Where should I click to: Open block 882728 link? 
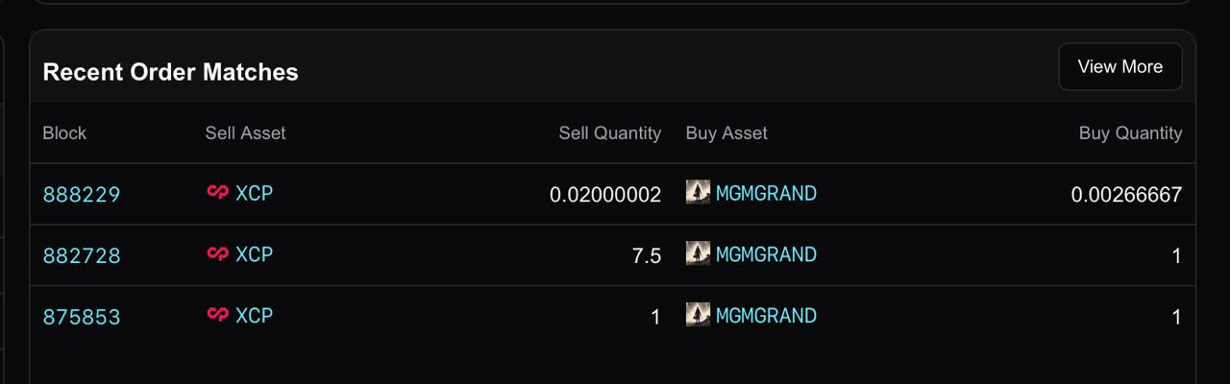pyautogui.click(x=82, y=255)
